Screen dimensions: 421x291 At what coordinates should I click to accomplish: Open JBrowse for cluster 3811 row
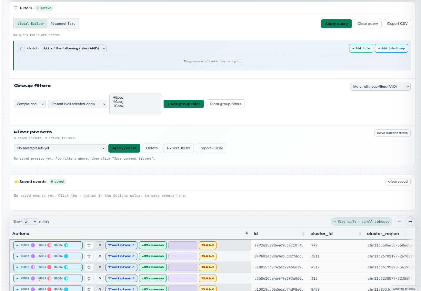153,256
